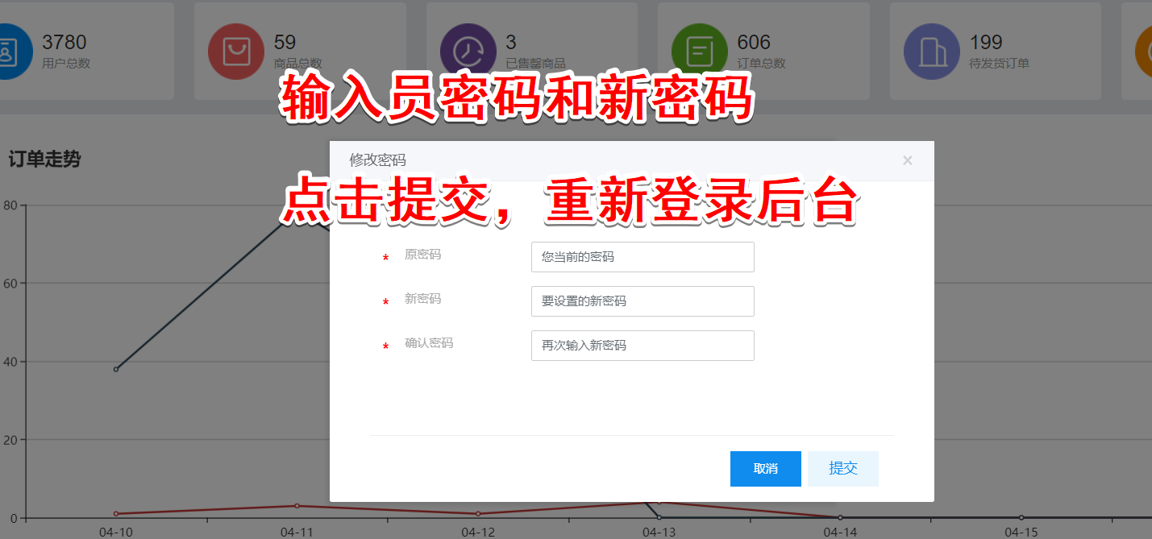
Task: Click the 用户总数 user icon
Action: (x=8, y=52)
